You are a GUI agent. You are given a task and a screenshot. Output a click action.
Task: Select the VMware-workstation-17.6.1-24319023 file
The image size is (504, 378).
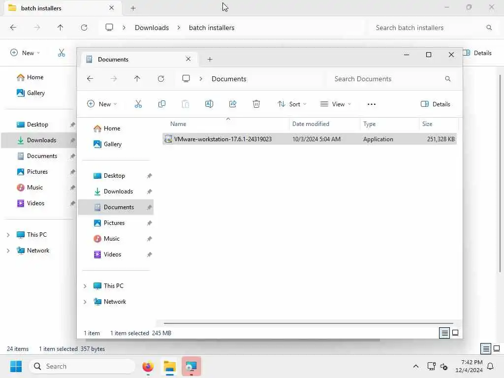pos(309,139)
